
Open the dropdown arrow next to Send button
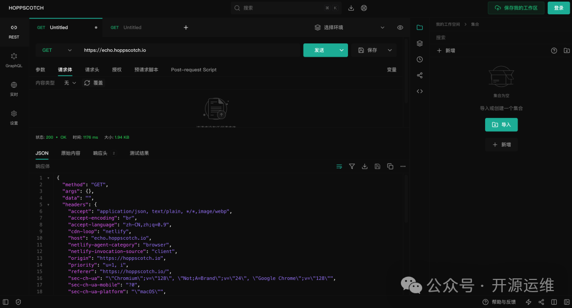(x=342, y=50)
